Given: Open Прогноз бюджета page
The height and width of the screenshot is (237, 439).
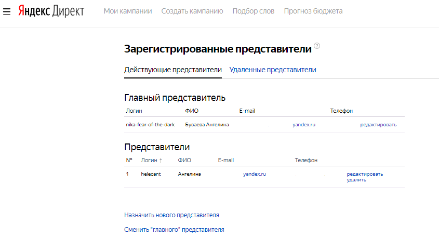Looking at the screenshot, I should click(x=313, y=11).
